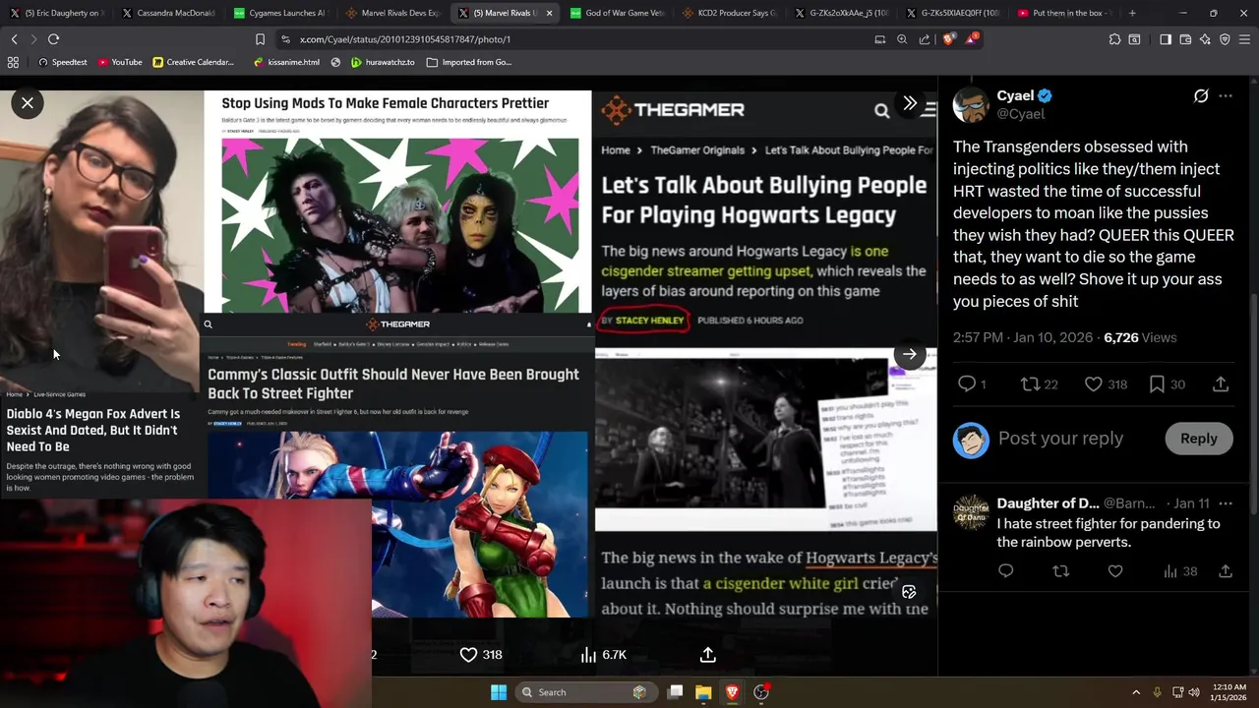This screenshot has height=708, width=1259.
Task: Click the @Cyael handle
Action: click(x=1021, y=114)
